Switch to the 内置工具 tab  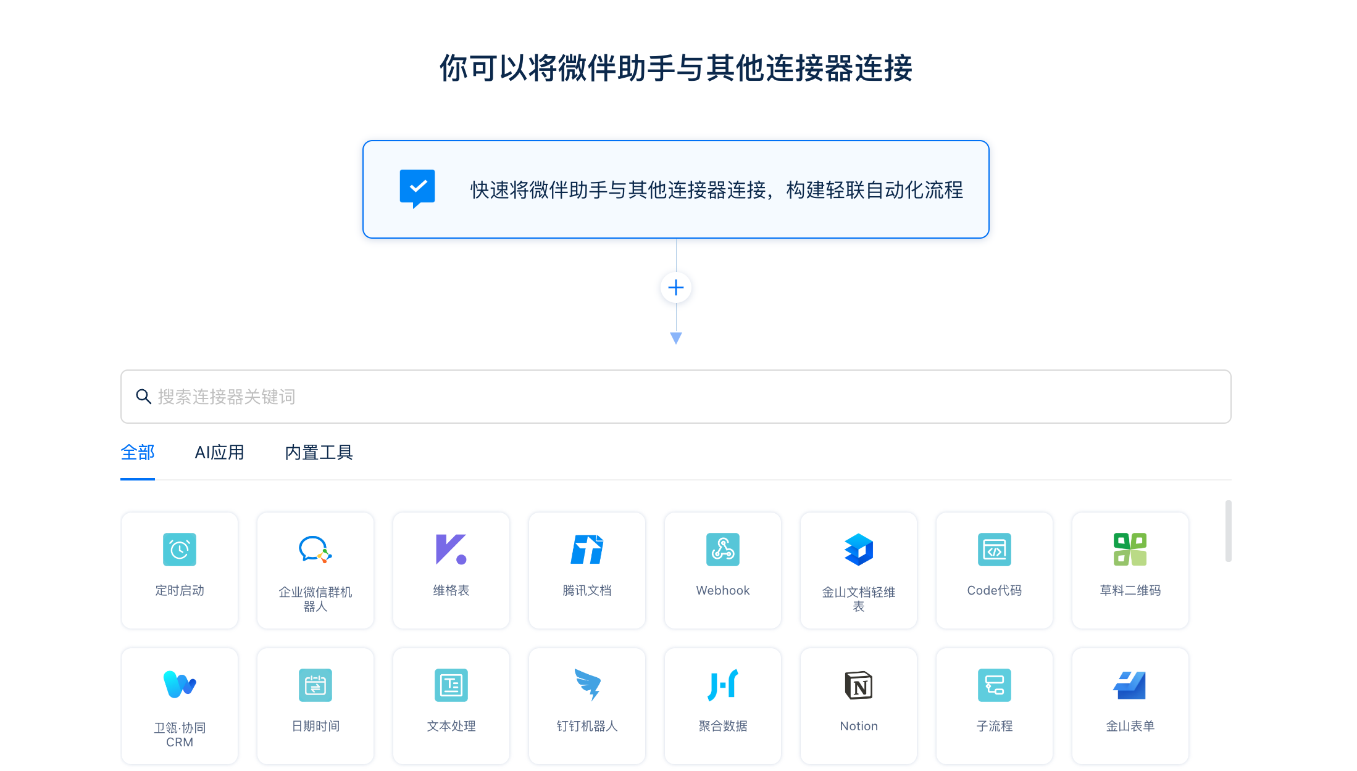[x=320, y=453]
